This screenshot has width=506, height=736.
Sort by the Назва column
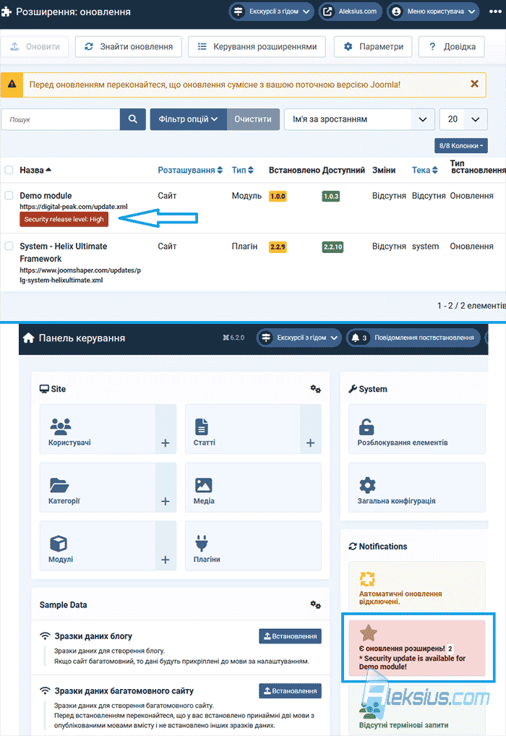coord(35,170)
